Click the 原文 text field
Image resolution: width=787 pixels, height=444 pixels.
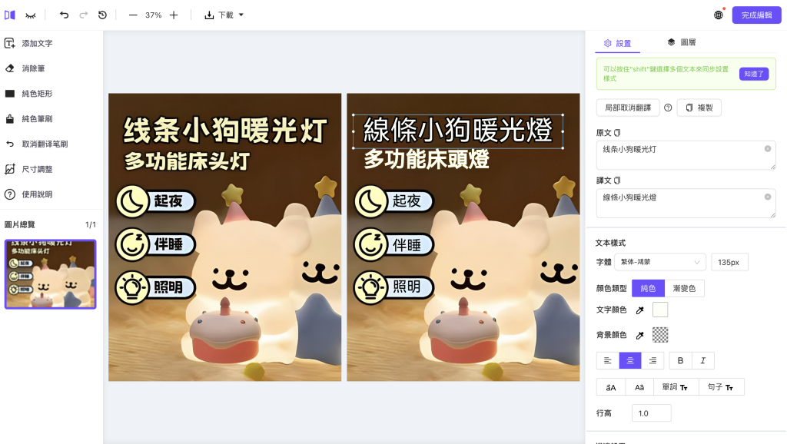click(686, 155)
